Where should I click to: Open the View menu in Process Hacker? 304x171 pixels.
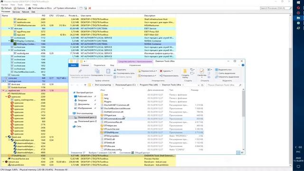(13, 4)
